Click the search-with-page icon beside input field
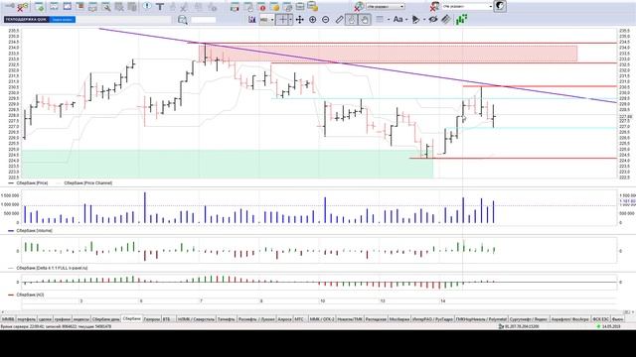Screen dimensions: 636x357 pos(183,20)
